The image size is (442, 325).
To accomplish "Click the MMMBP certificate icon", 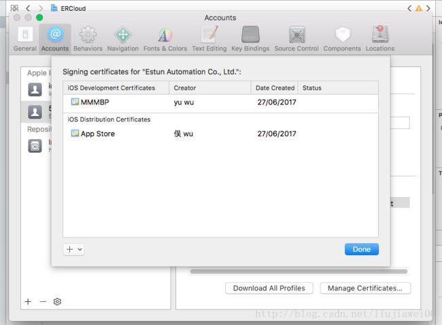I will pos(75,102).
